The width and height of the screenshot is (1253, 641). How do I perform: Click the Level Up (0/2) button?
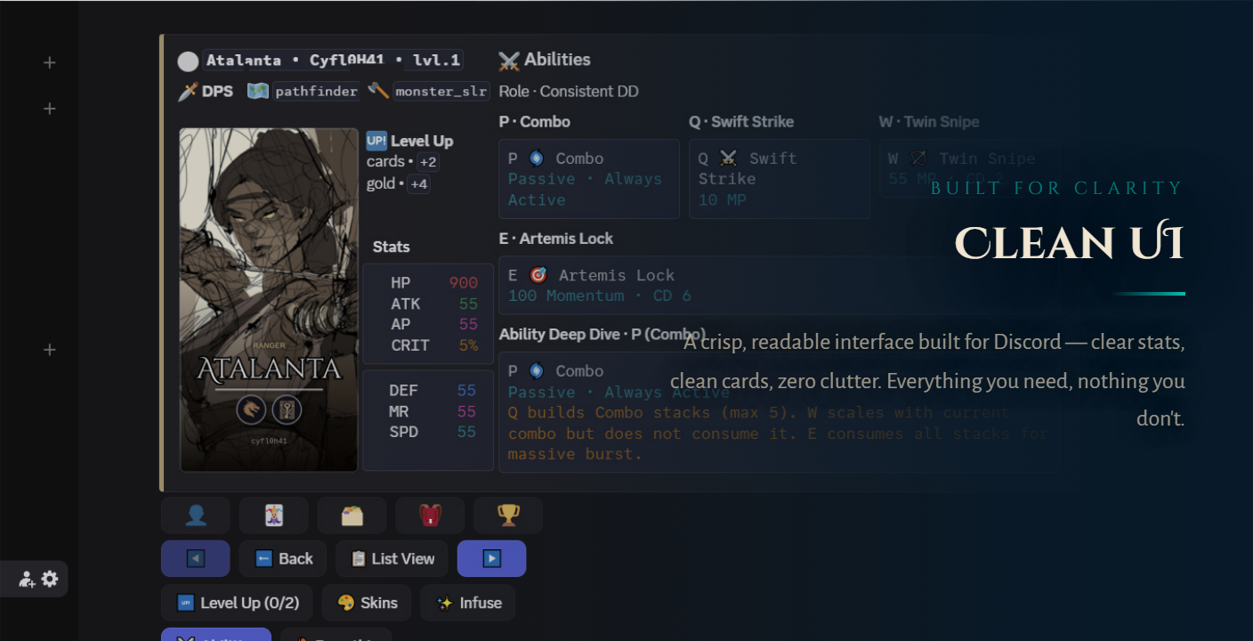click(x=237, y=603)
